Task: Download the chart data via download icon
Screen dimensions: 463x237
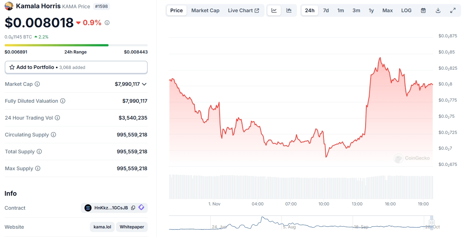Action: (438, 10)
